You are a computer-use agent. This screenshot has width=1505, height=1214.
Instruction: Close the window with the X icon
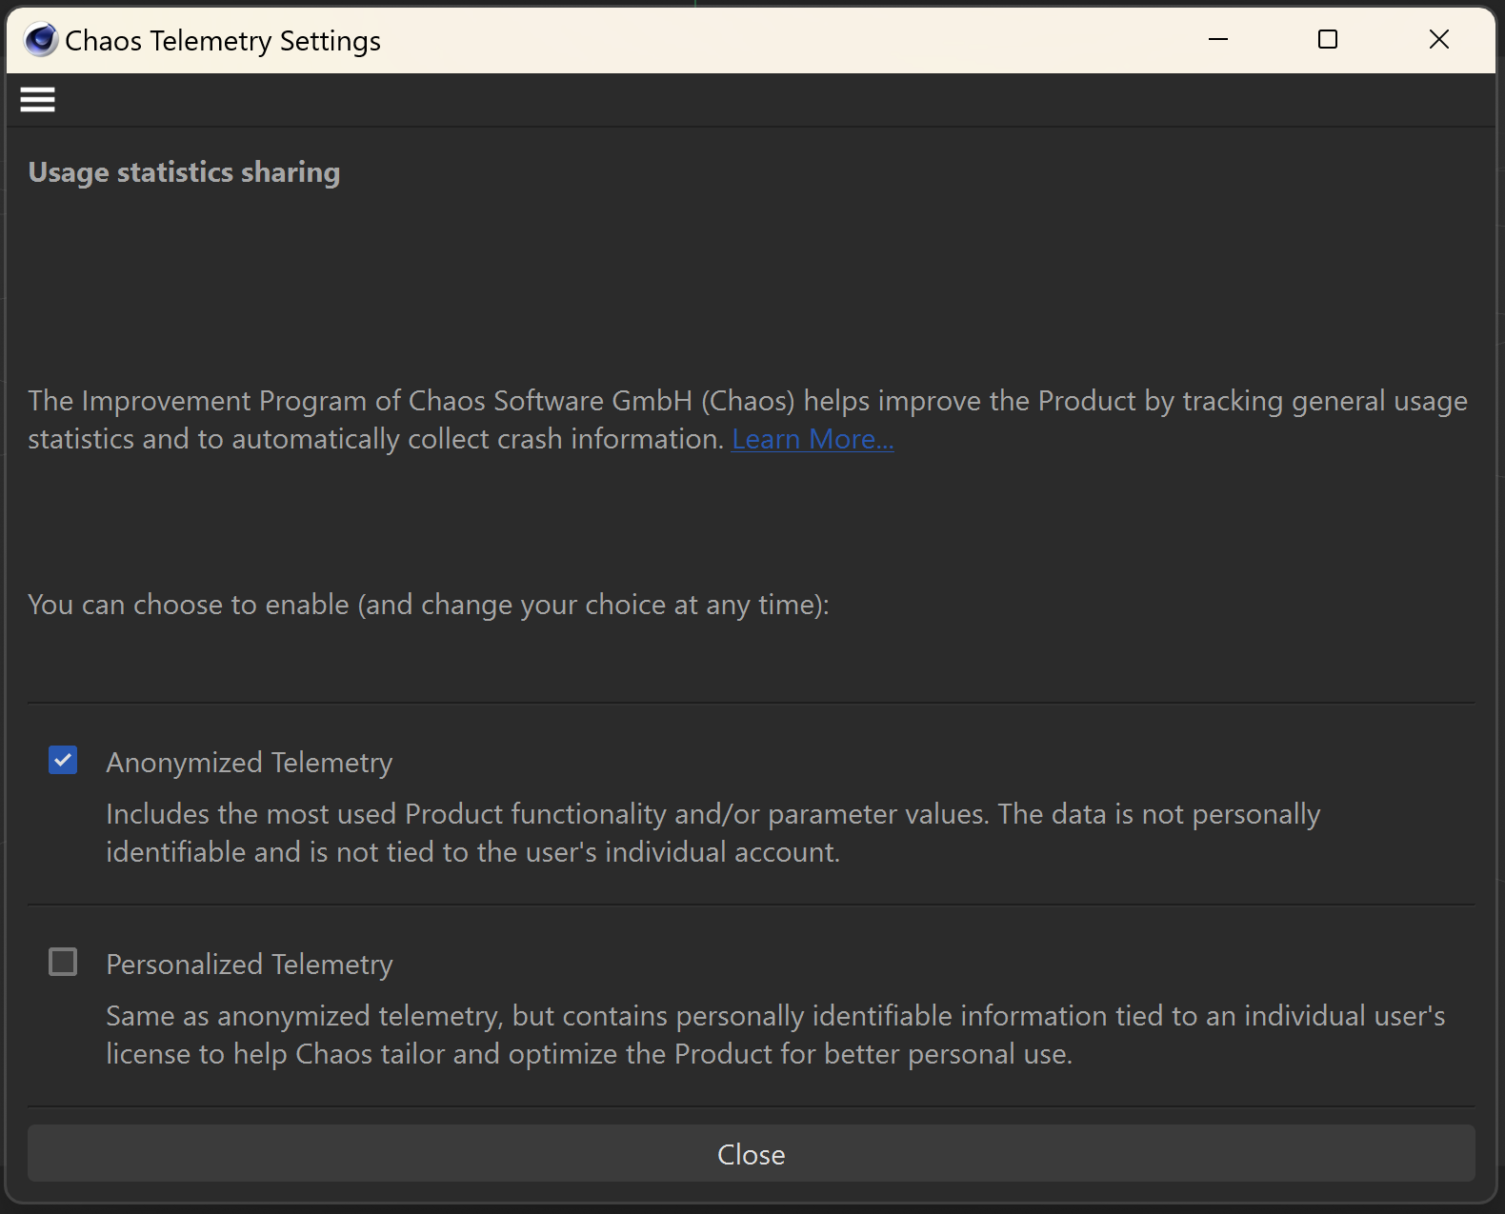[1438, 39]
